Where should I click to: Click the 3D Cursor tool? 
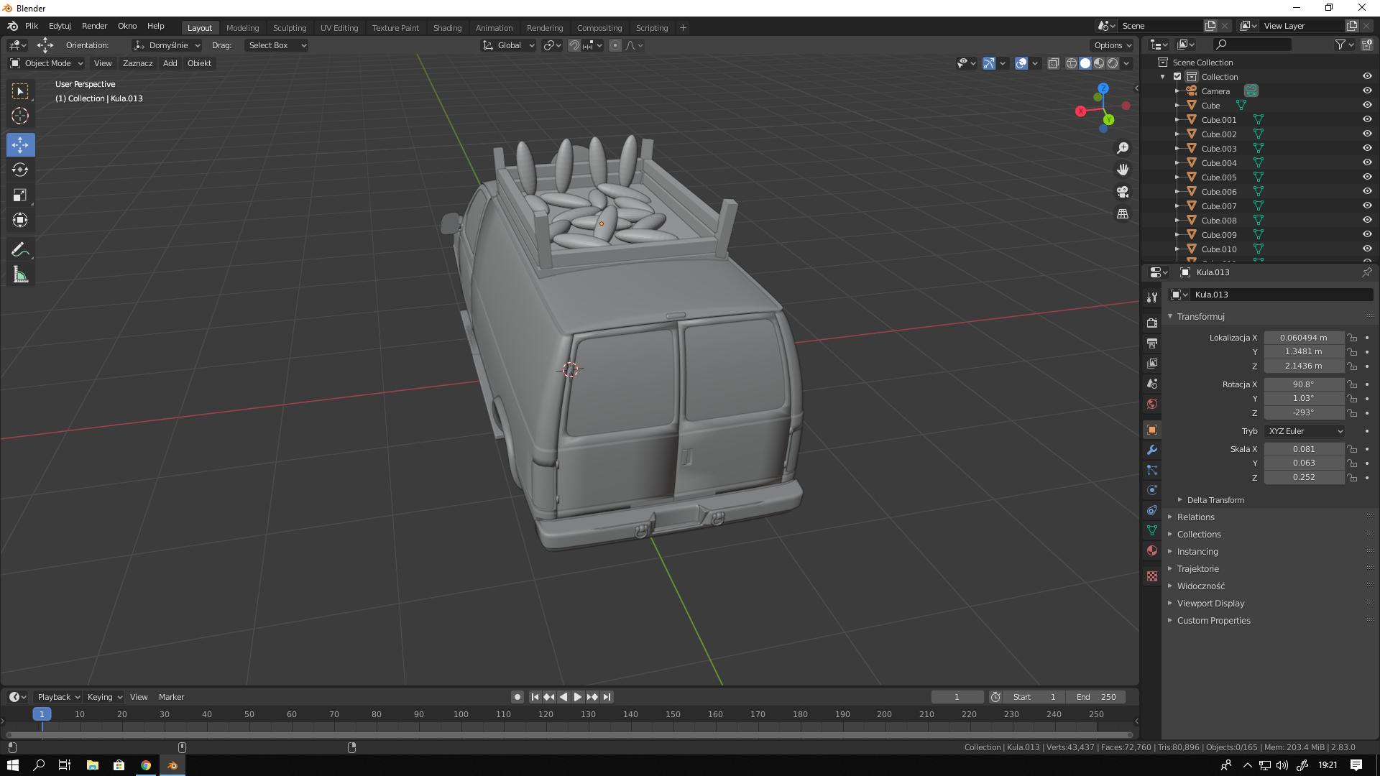[20, 116]
